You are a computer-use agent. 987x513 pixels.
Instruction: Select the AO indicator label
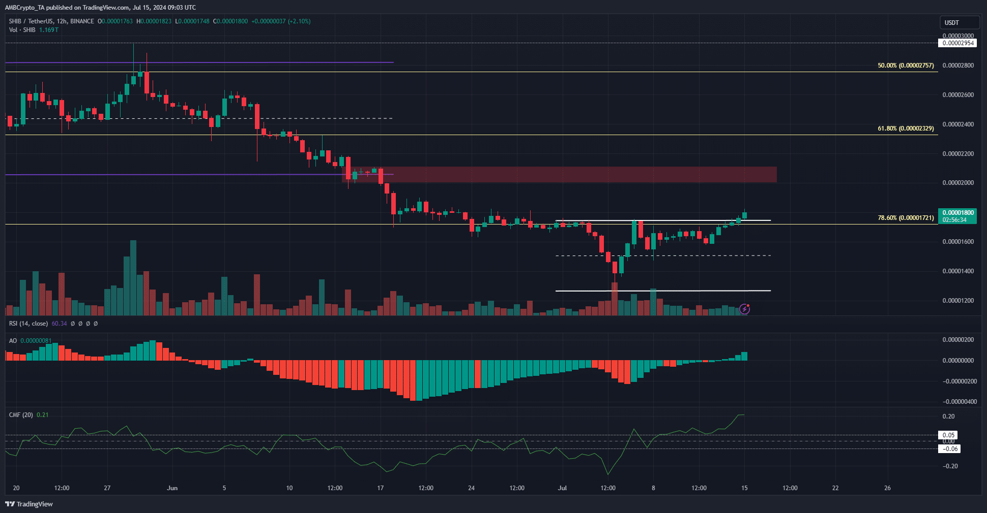(x=13, y=341)
